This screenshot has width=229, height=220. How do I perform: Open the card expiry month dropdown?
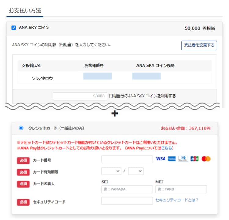pyautogui.click(x=111, y=171)
